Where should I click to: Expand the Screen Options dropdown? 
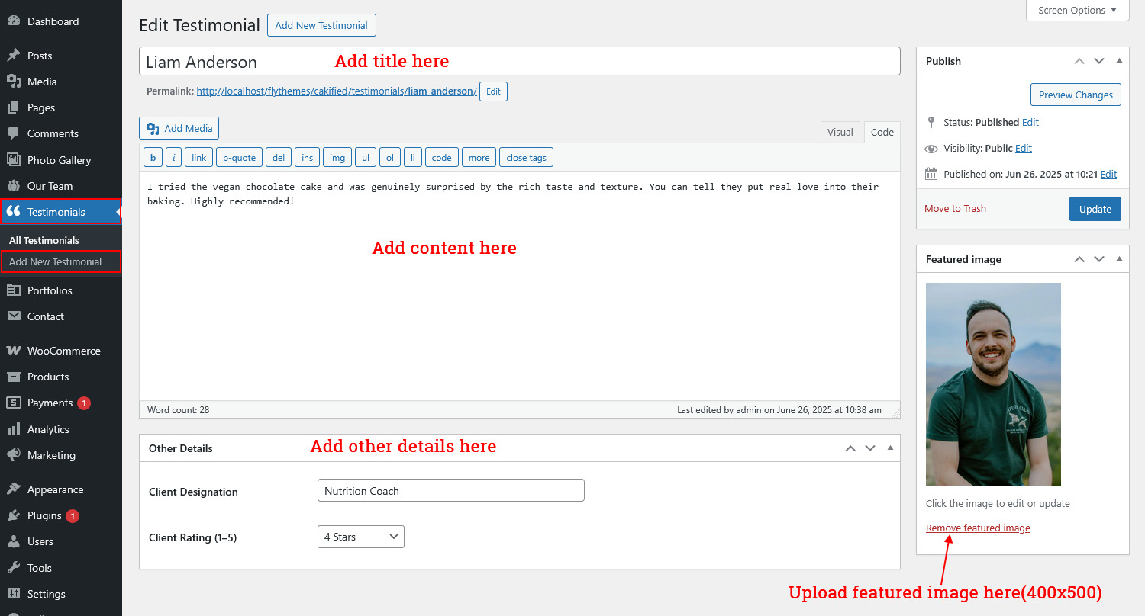[1077, 11]
